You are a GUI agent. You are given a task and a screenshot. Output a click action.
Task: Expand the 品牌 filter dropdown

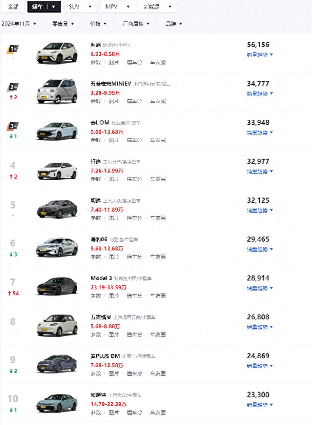click(174, 24)
